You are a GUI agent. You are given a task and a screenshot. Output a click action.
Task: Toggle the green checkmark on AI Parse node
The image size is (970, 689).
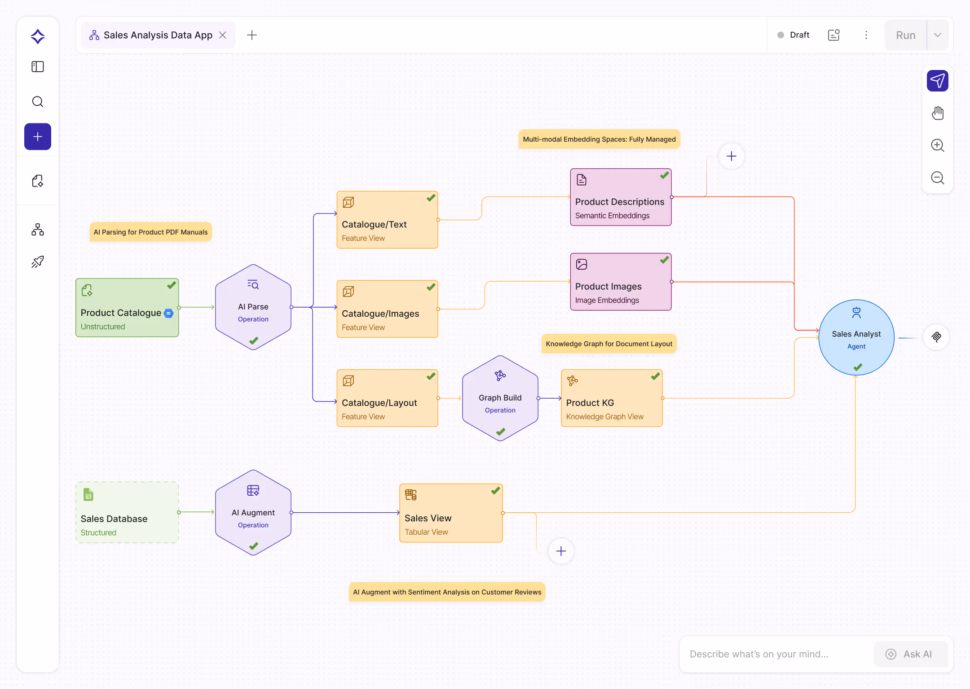pyautogui.click(x=253, y=340)
